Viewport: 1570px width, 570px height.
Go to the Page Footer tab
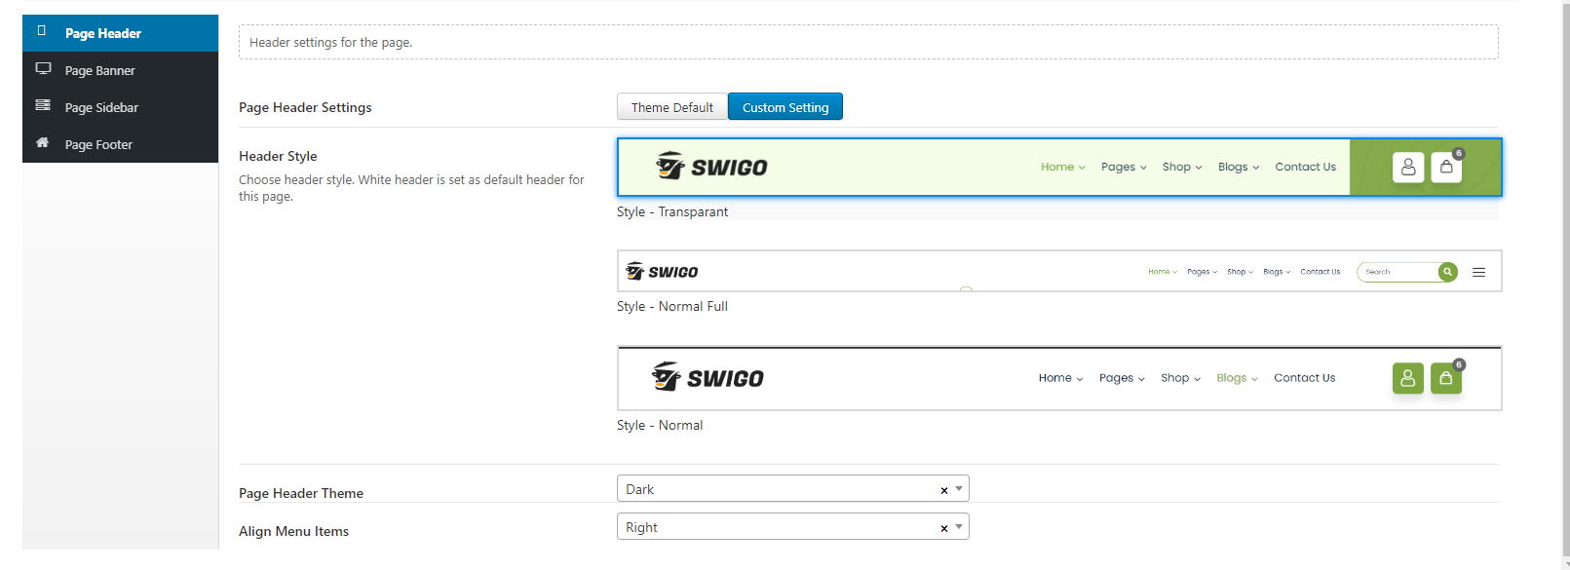[98, 144]
